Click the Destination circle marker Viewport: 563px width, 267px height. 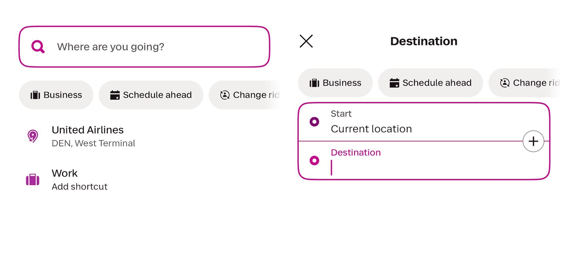coord(314,161)
